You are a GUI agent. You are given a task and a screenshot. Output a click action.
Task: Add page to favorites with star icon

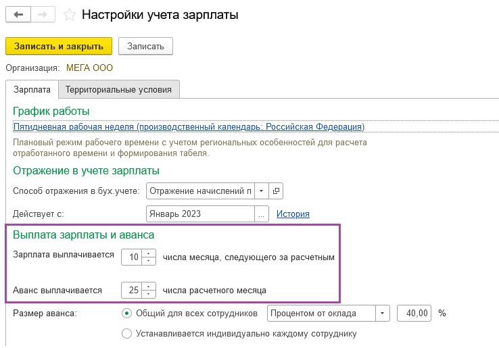pos(69,15)
